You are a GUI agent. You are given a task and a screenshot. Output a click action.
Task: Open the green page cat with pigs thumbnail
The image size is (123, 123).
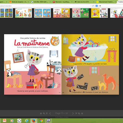point(81,13)
